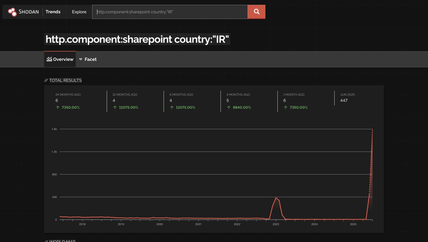This screenshot has height=242, width=428.
Task: Switch to the Facet tab
Action: click(88, 59)
